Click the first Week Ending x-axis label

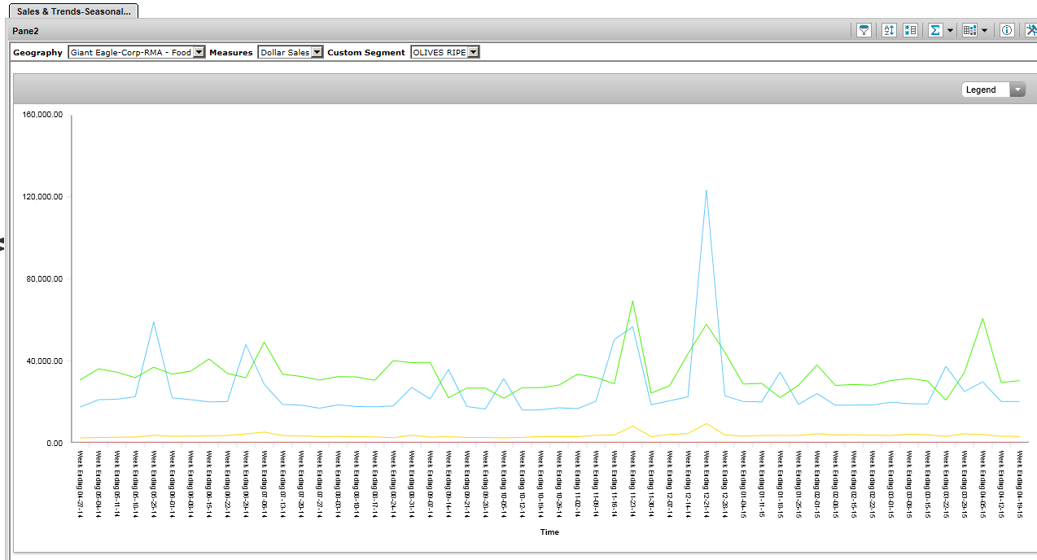point(81,480)
